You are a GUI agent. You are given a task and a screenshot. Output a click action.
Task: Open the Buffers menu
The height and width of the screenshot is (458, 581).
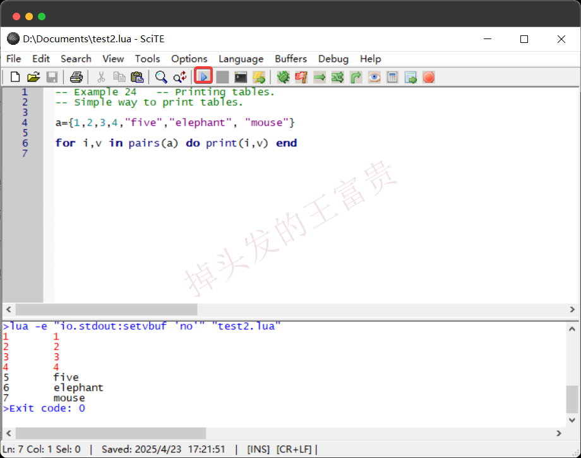point(291,59)
